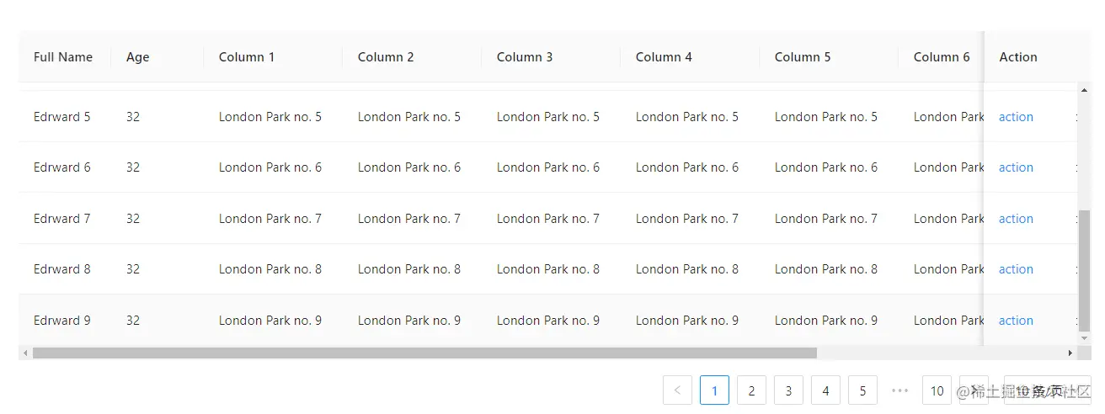The width and height of the screenshot is (1105, 414).
Task: Open action link in Edrward 9 row
Action: click(1016, 321)
